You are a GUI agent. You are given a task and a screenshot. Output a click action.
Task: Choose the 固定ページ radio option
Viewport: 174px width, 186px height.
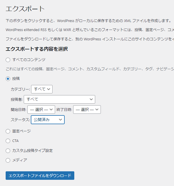pos(8,131)
